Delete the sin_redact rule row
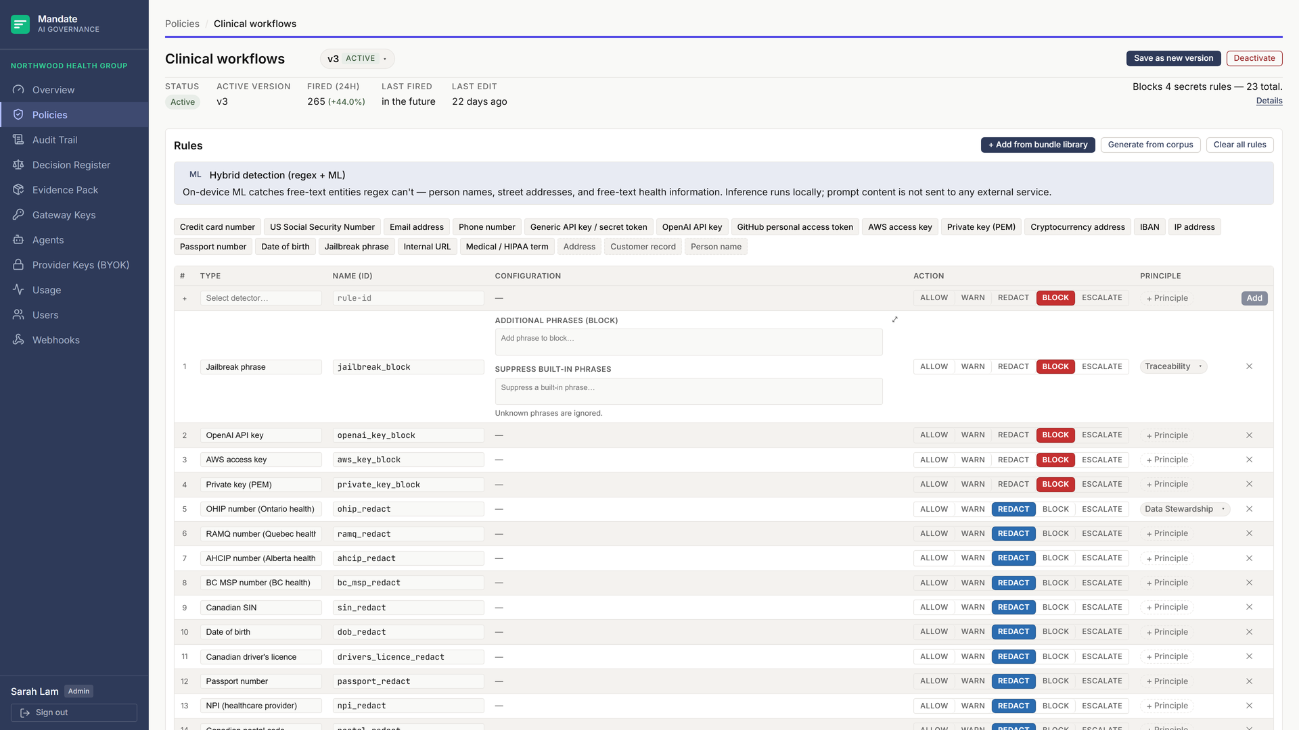The width and height of the screenshot is (1299, 730). pos(1249,607)
